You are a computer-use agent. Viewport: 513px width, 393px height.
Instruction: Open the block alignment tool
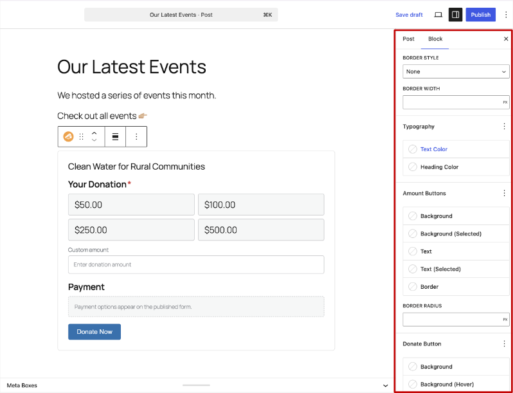[115, 137]
